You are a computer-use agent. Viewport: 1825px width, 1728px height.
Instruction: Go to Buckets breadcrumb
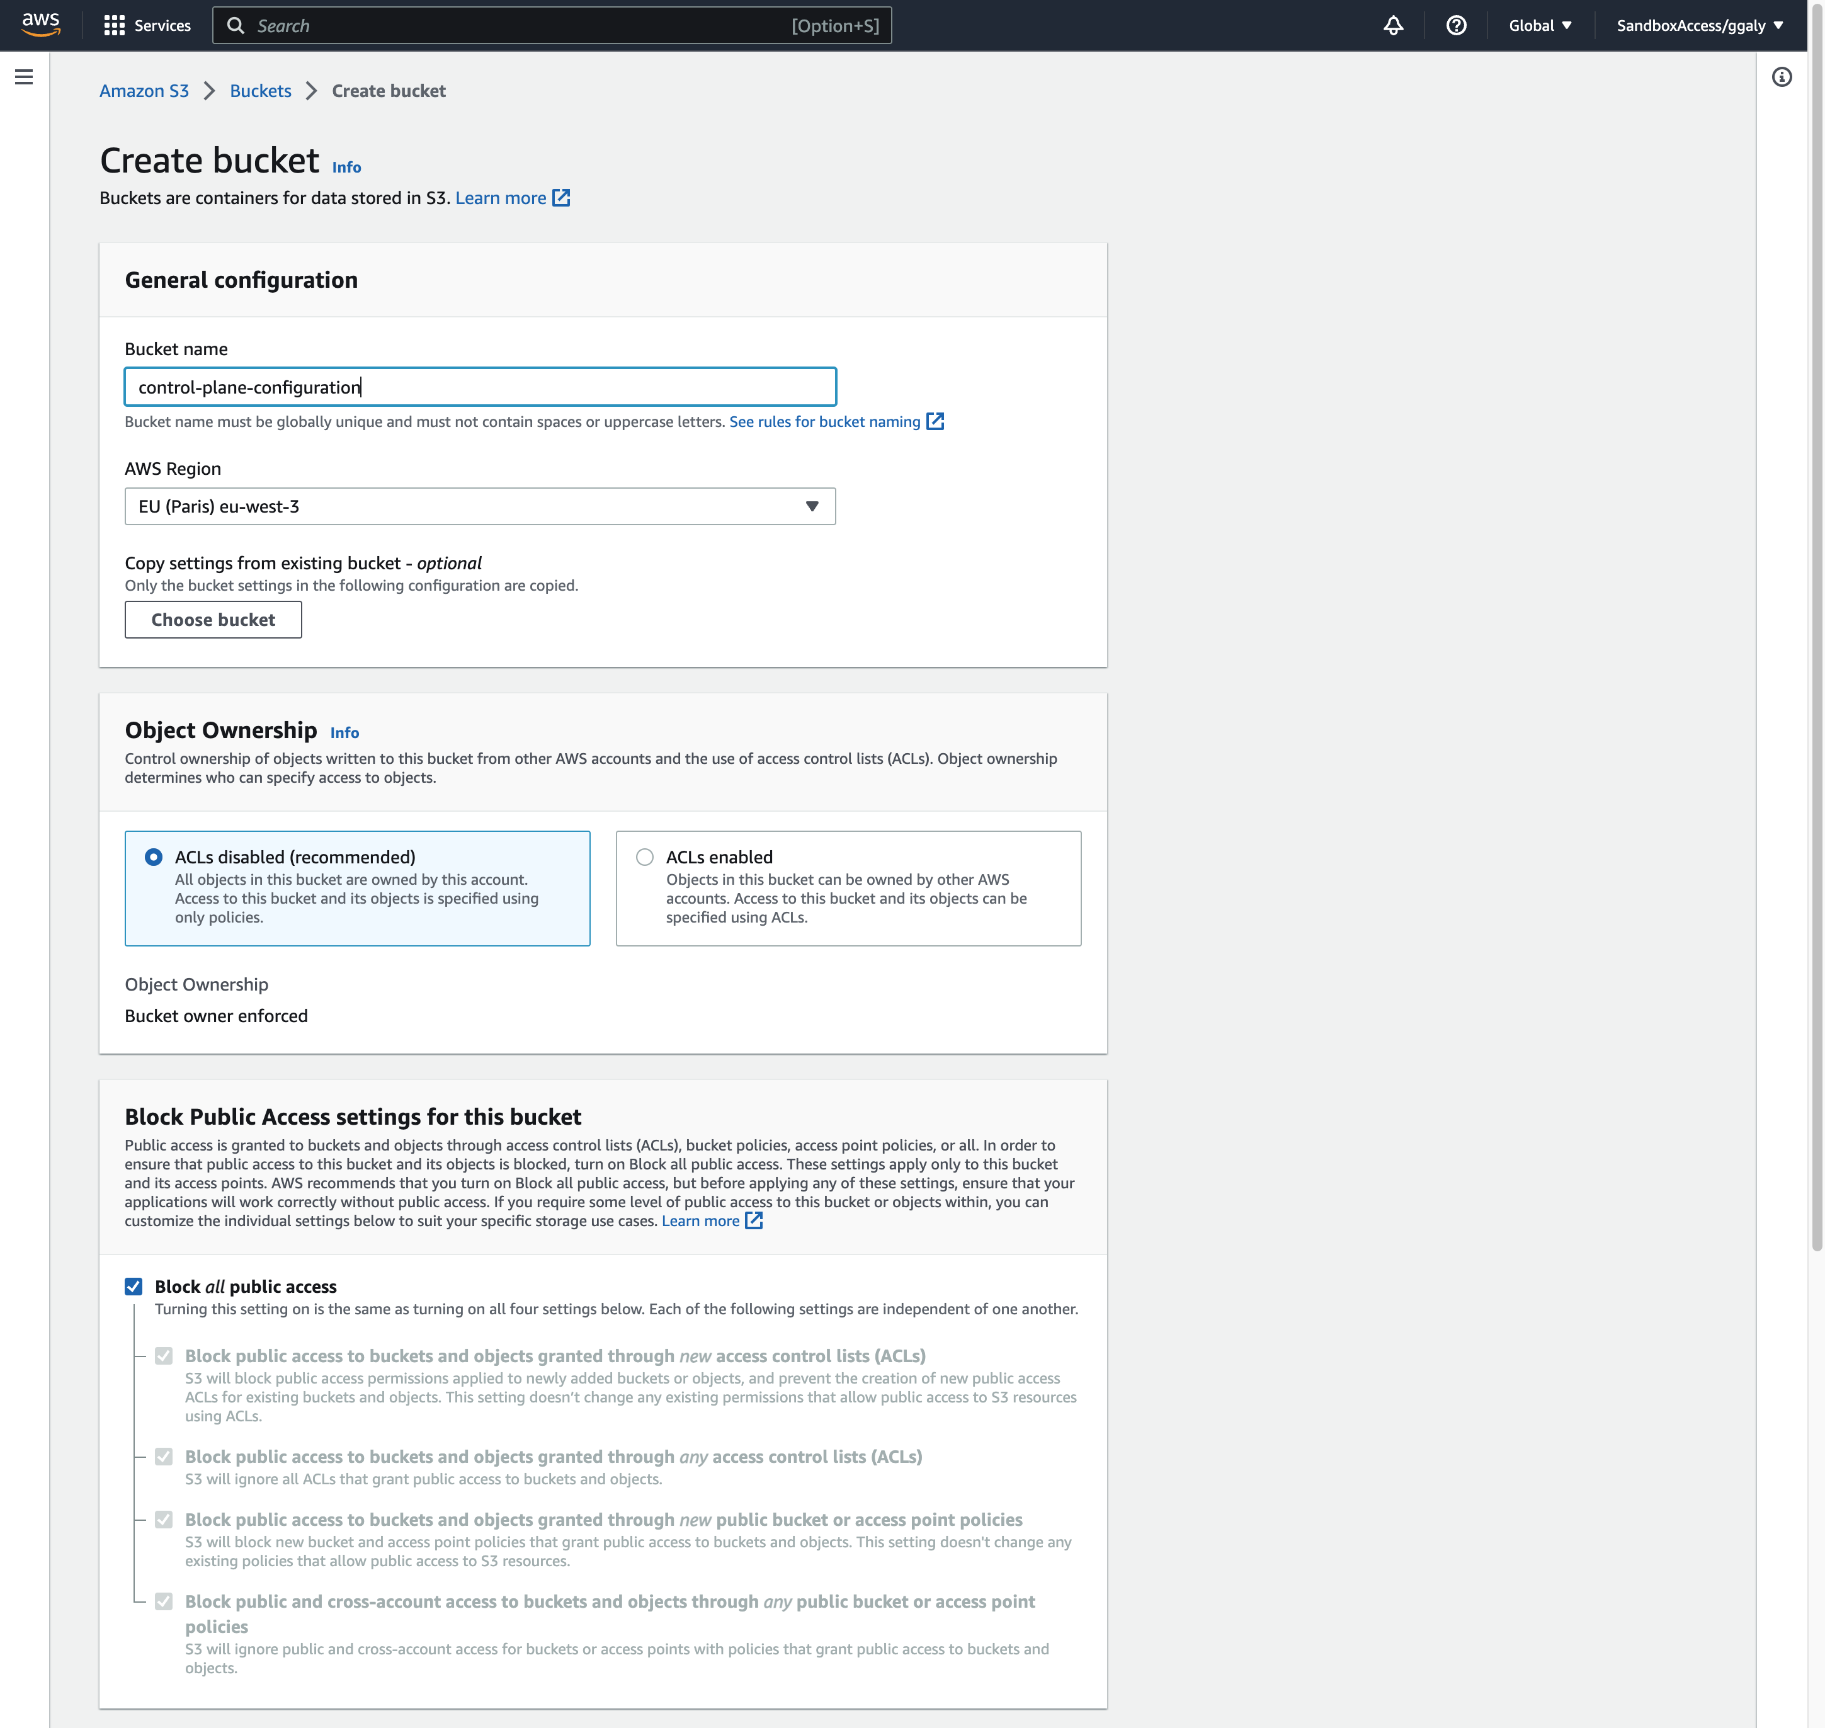(x=261, y=91)
